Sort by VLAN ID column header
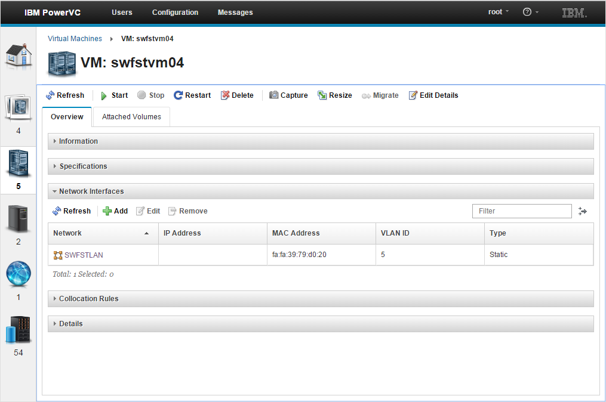This screenshot has height=402, width=606. click(430, 233)
